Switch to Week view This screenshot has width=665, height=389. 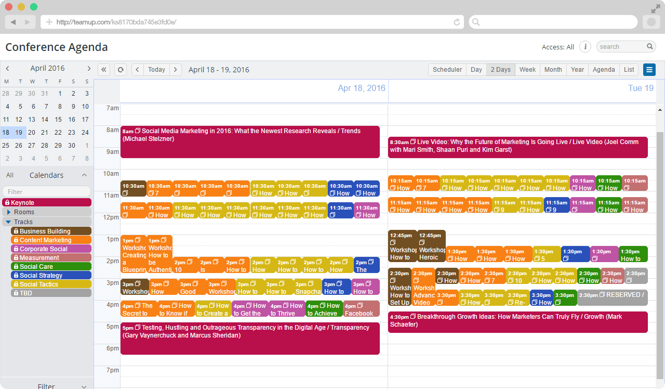[527, 70]
